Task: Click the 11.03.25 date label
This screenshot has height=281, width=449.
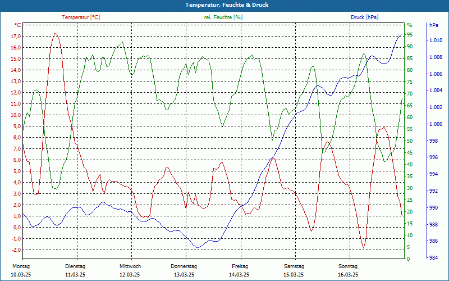Action: pos(75,275)
